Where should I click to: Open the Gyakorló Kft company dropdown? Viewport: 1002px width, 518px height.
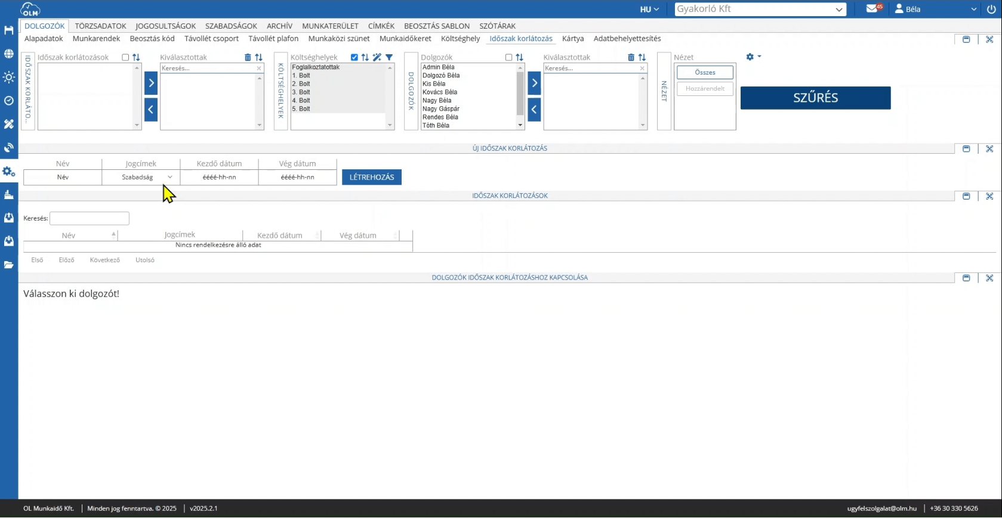point(760,9)
